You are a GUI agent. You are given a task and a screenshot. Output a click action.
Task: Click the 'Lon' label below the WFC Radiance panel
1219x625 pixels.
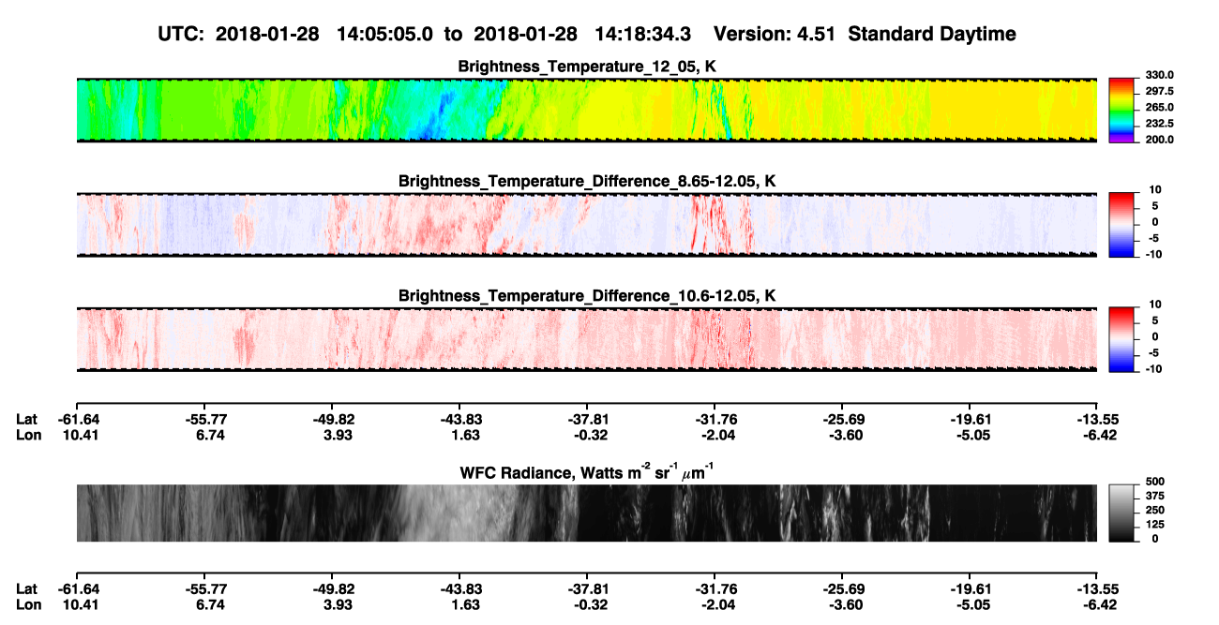coord(27,603)
